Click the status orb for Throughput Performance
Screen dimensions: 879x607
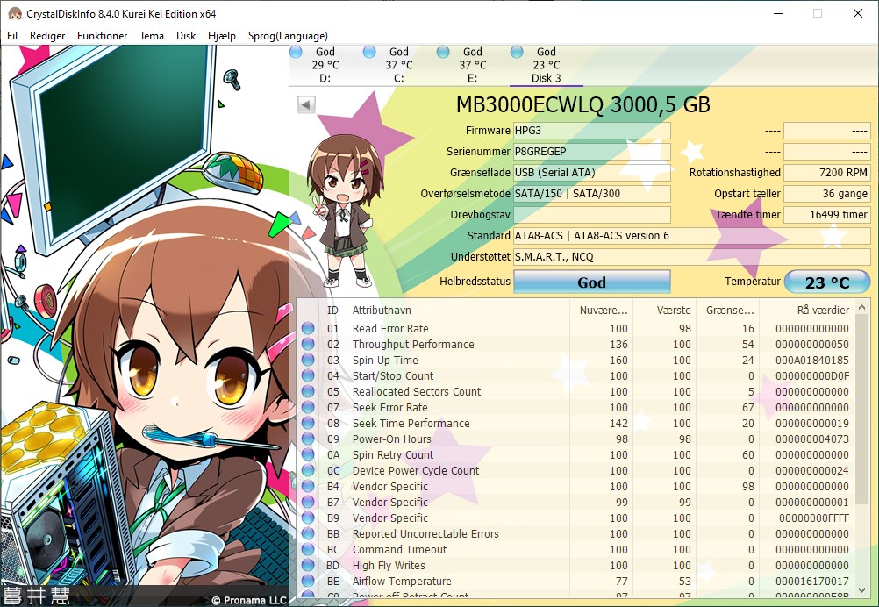point(308,344)
